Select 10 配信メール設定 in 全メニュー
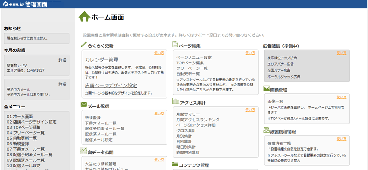This screenshot has height=170, width=368. tap(23, 165)
